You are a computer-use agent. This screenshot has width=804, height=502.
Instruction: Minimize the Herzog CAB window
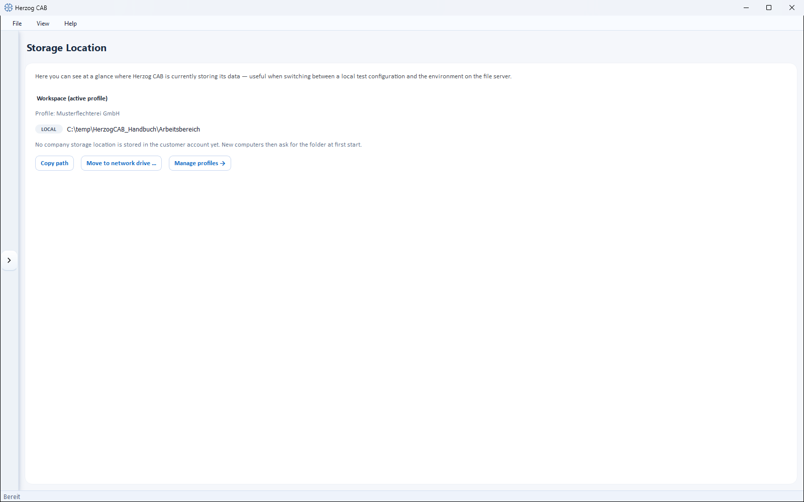(x=746, y=8)
